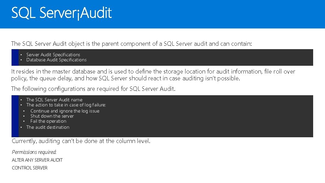The image size is (325, 183).
Task: Click "The SQL Server Audit name" bullet
Action: pos(54,100)
